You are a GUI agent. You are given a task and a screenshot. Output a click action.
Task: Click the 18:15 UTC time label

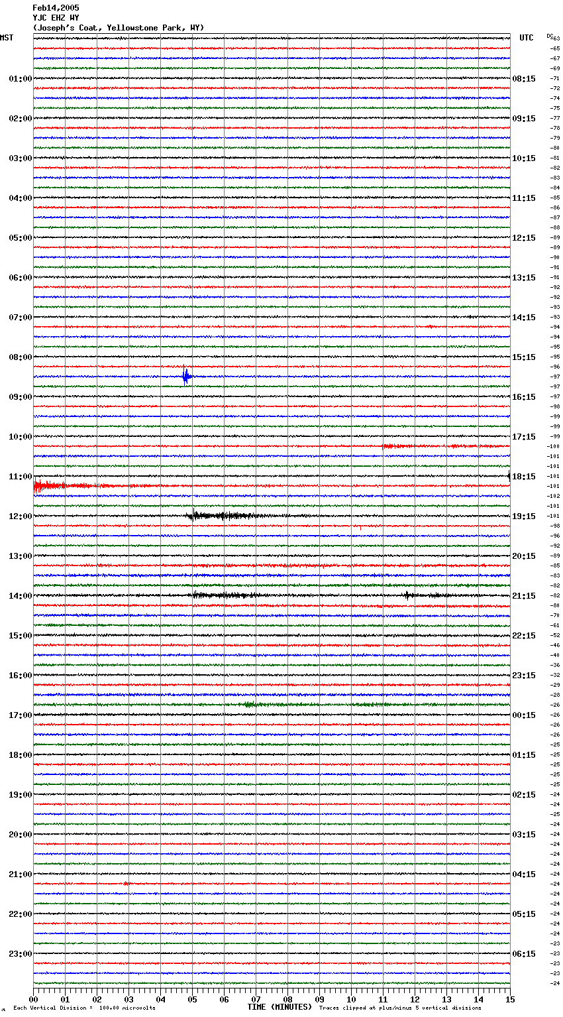tap(524, 477)
